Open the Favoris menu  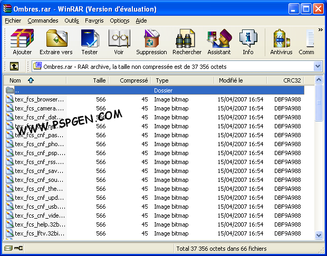94,21
